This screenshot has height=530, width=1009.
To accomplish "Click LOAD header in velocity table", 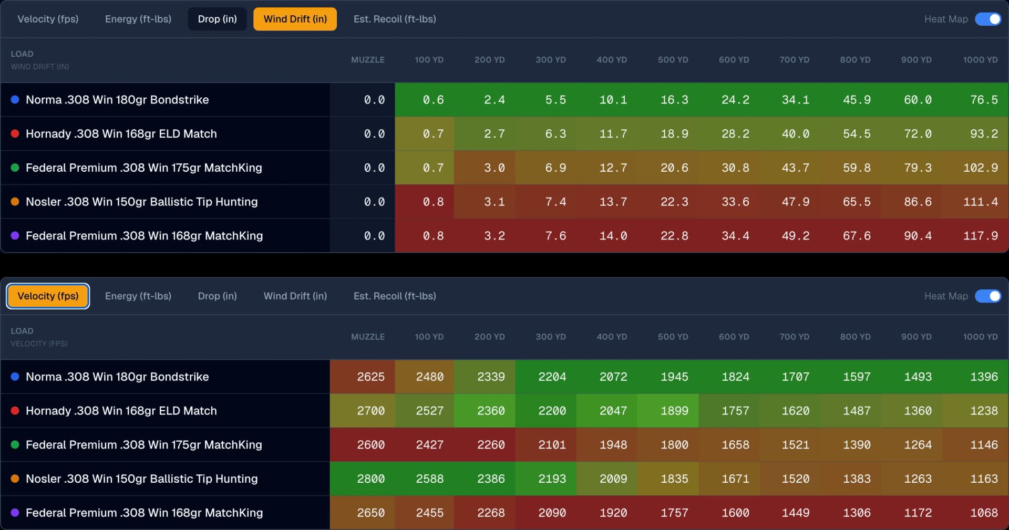I will click(22, 331).
